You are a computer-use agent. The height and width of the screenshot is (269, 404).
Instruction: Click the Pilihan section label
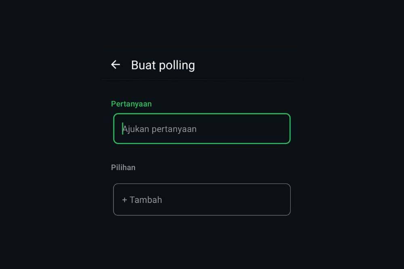coord(123,167)
